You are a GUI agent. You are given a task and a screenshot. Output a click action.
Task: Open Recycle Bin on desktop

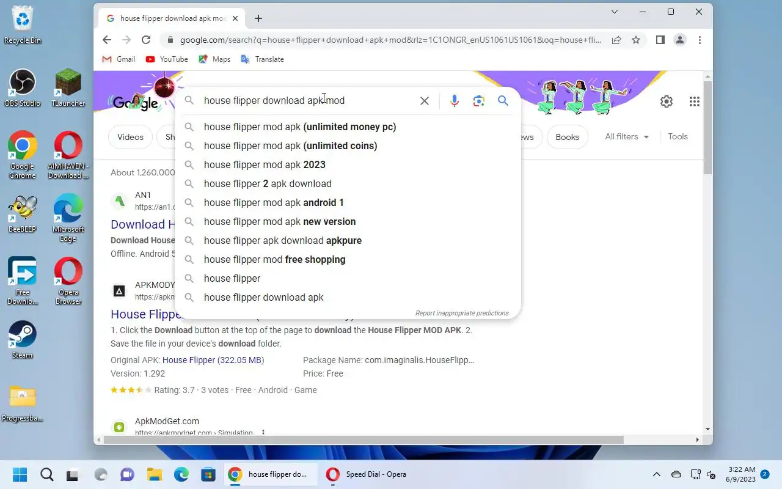point(23,24)
